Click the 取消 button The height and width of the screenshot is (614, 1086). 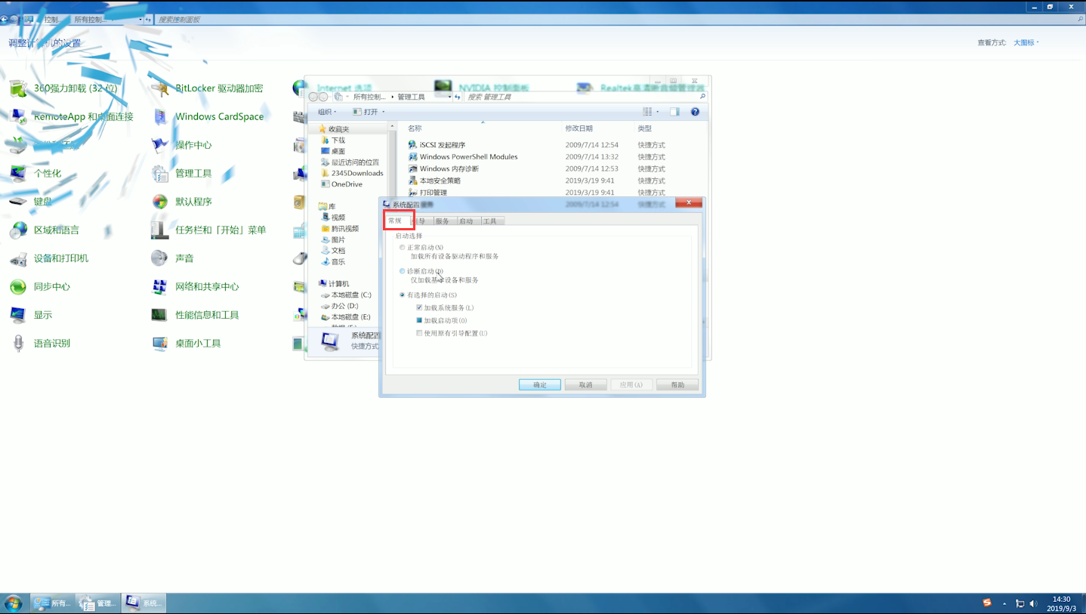coord(586,384)
